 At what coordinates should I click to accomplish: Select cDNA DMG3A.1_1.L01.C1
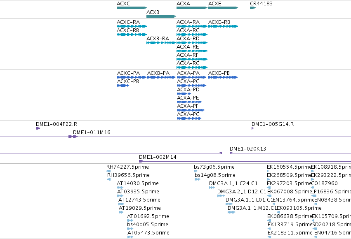coord(229,204)
